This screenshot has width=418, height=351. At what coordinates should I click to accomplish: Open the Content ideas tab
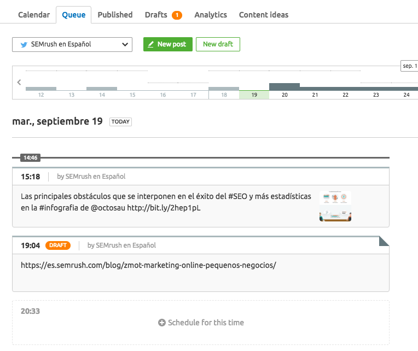(264, 15)
